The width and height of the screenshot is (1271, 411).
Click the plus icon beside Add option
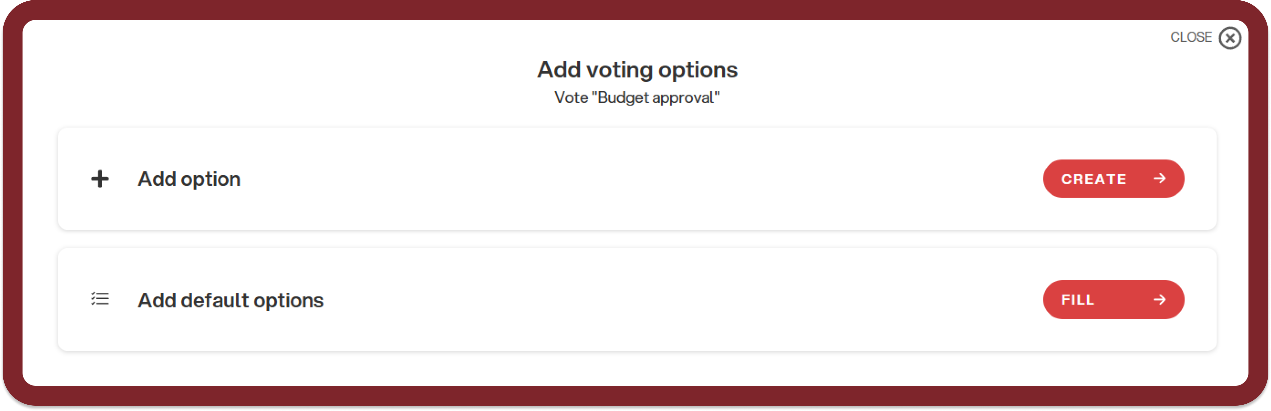[x=100, y=179]
